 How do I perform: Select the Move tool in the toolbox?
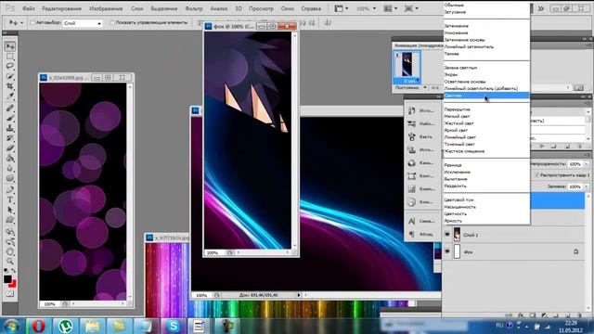(10, 46)
